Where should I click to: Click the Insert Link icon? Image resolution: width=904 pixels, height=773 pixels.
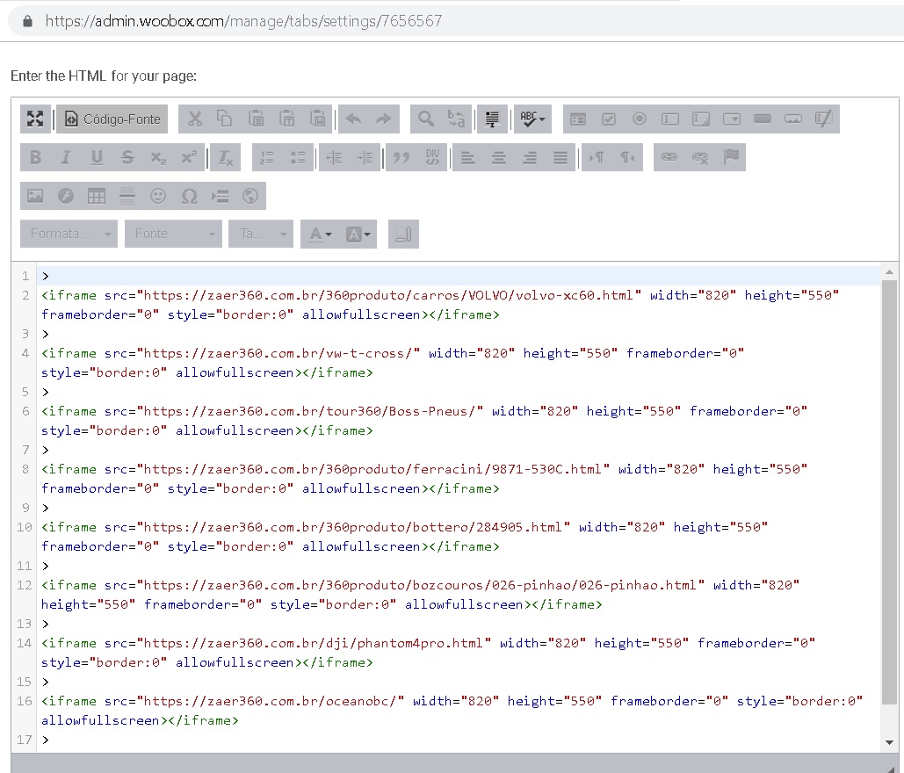tap(669, 157)
